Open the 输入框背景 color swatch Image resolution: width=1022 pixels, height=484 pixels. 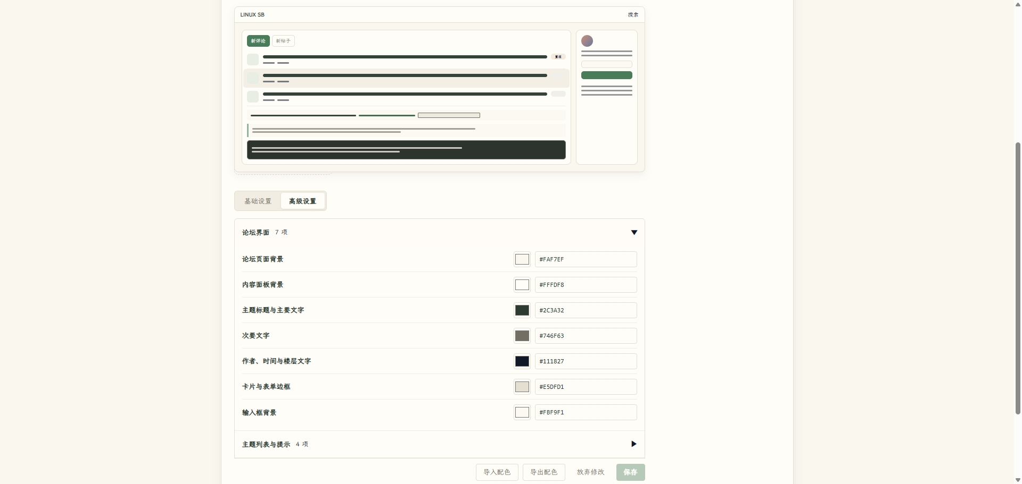(522, 412)
